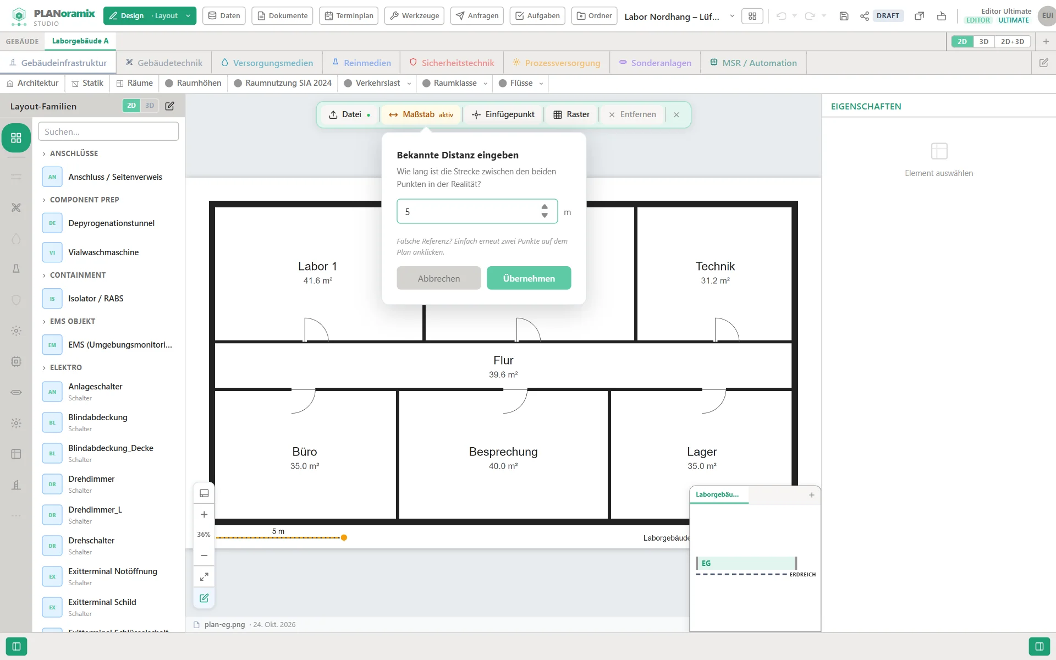Switch view mode to 2D+3D
1056x660 pixels.
pos(1013,41)
